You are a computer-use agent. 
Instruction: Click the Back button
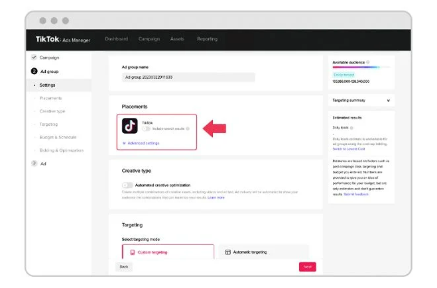124,267
